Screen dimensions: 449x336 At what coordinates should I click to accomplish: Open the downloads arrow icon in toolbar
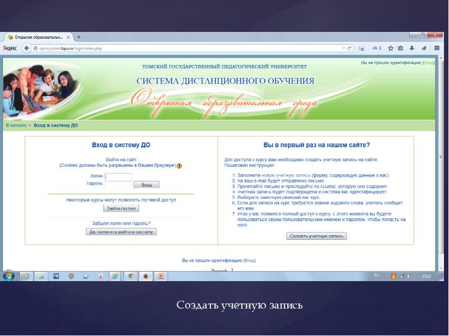(x=412, y=48)
